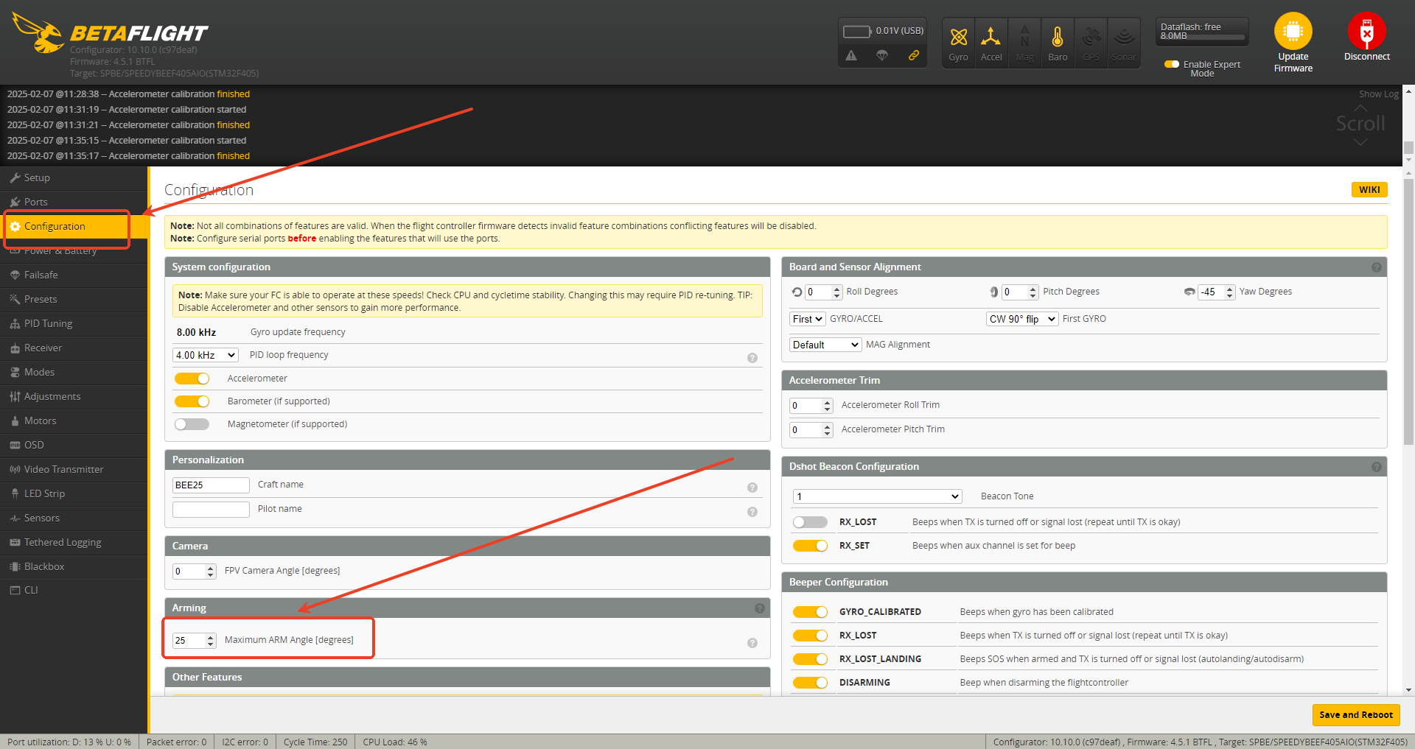
Task: Click the Baro sensor icon
Action: tap(1058, 37)
